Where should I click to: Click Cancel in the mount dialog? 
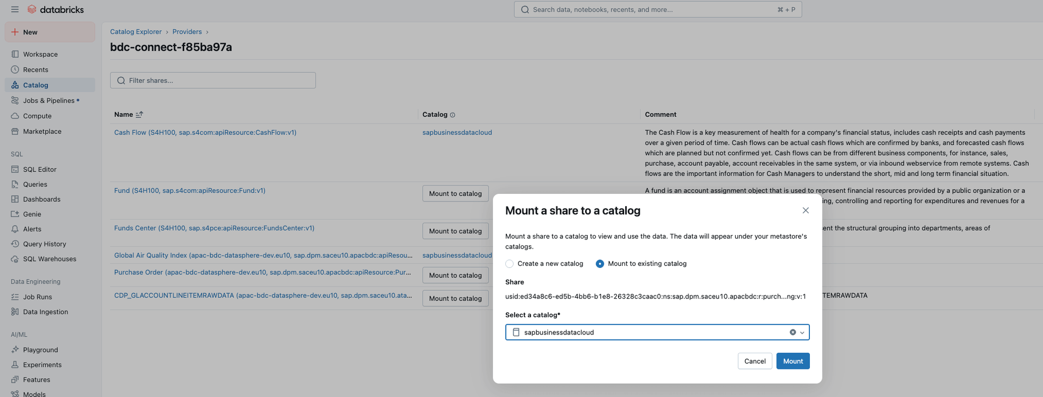(x=755, y=361)
